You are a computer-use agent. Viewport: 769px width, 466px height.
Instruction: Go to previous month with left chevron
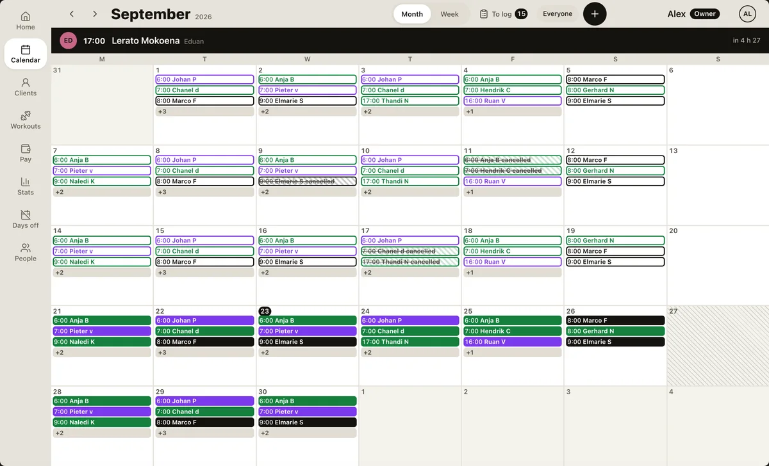pyautogui.click(x=71, y=13)
